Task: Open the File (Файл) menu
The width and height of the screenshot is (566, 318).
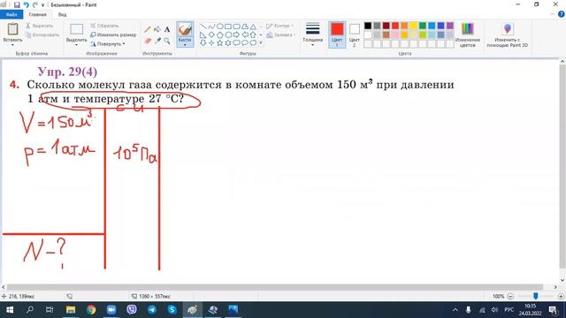Action: [x=11, y=14]
